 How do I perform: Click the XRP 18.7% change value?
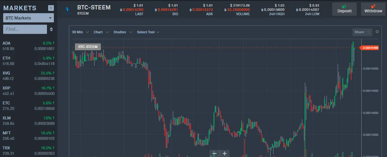point(48,88)
